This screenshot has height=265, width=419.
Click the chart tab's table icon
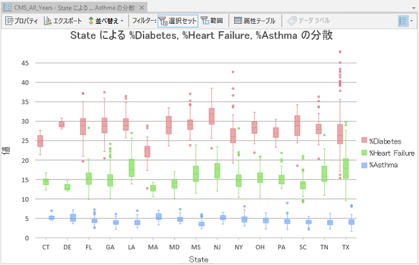tap(8, 6)
